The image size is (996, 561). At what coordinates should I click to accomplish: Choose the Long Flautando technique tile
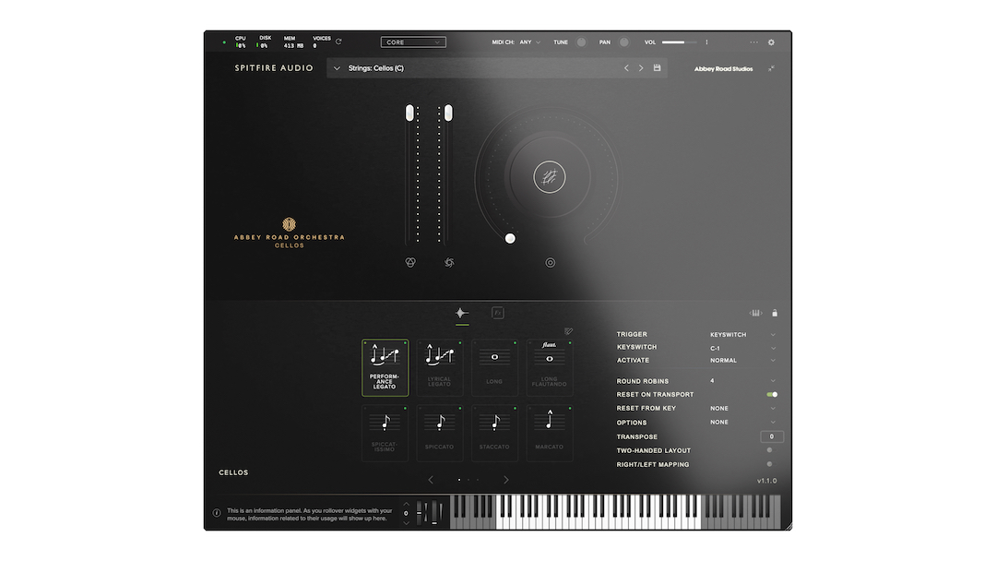[x=550, y=366]
